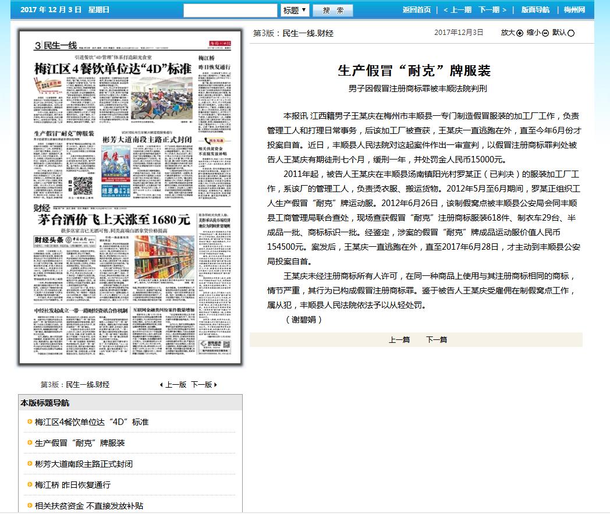Click the liquor shelf photo on page image

164,257
